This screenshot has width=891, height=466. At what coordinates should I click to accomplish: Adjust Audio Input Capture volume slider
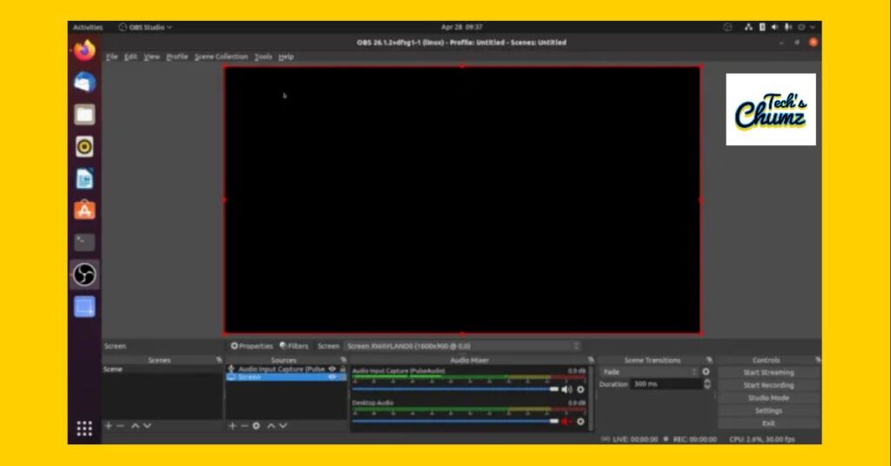tap(455, 389)
